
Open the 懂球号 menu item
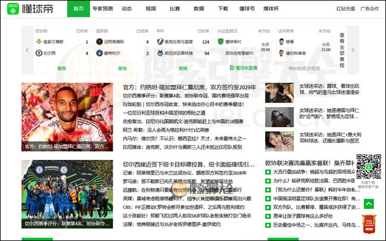click(x=247, y=8)
